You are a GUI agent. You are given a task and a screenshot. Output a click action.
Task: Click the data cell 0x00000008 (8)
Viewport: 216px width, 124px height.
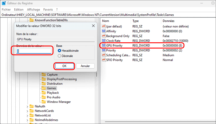tap(172, 46)
